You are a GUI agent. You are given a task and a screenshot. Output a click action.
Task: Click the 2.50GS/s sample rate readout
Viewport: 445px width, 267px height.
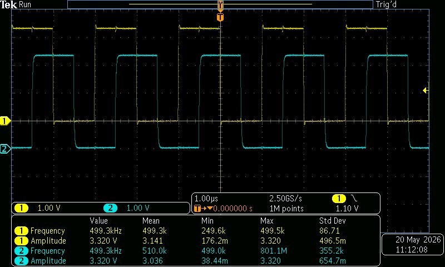point(285,199)
